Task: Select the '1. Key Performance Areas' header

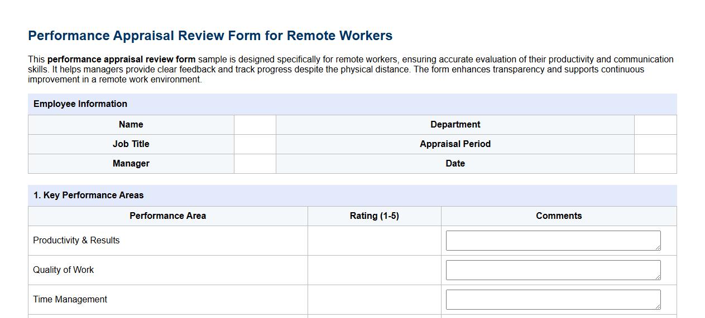Action: (x=352, y=195)
